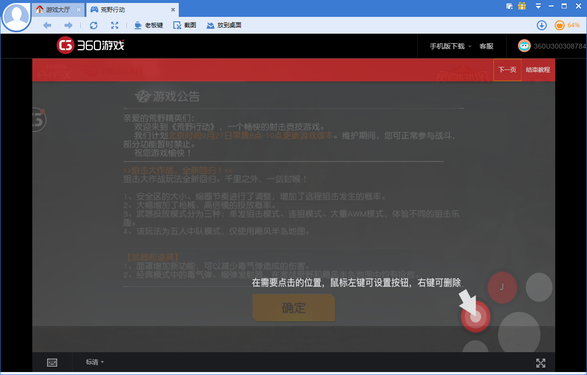The image size is (587, 375).
Task: Open the keyboard mapping icon
Action: pyautogui.click(x=52, y=362)
